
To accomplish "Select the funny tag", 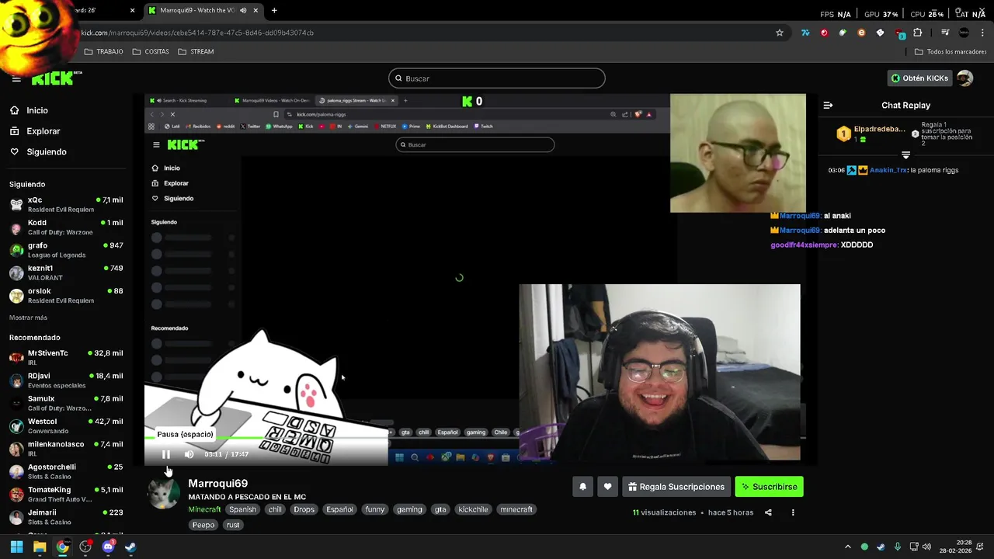I will tap(375, 509).
